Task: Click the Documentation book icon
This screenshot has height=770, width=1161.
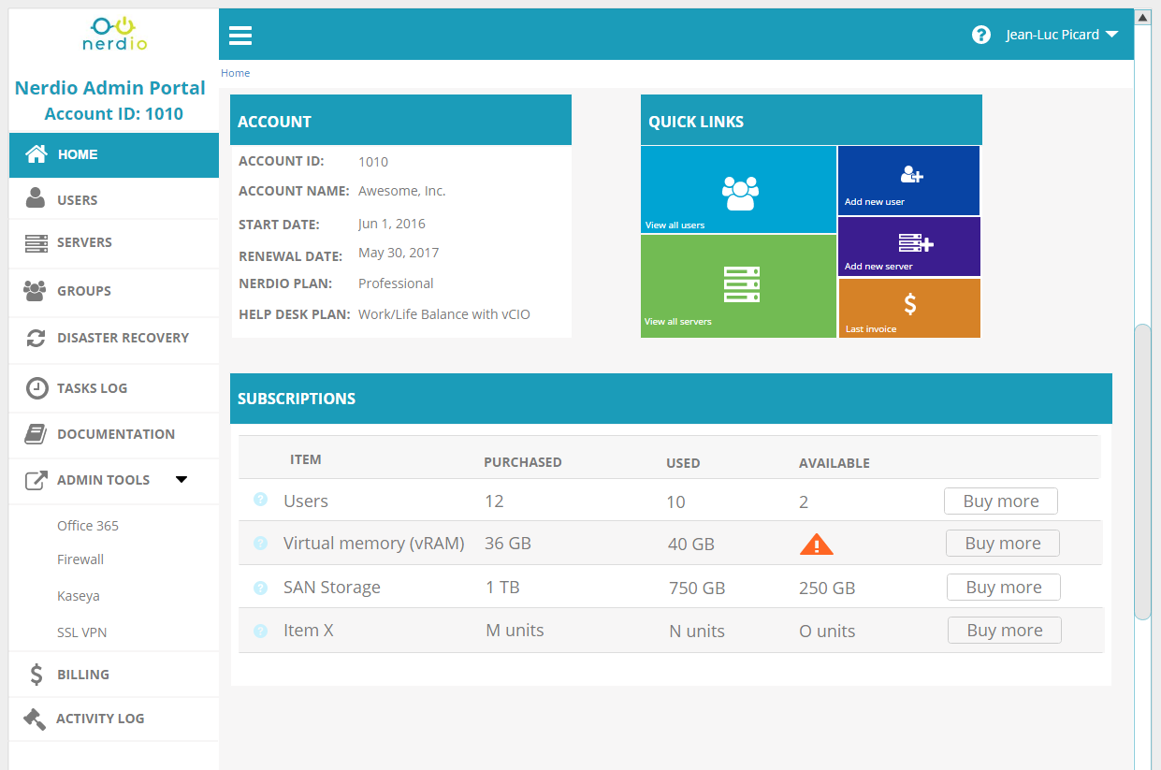Action: coord(36,434)
